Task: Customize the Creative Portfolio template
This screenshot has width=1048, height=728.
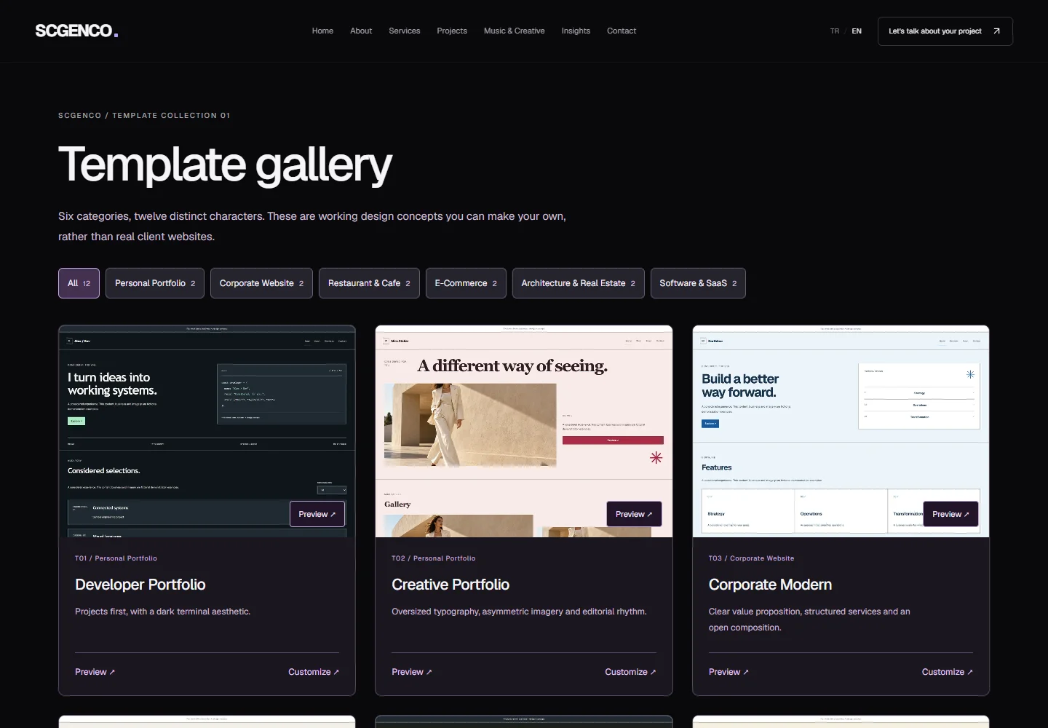Action: tap(630, 672)
